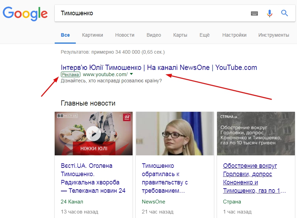Click the Страна.ua news thumbnail image
Viewport: 297px width, 218px height.
[256, 134]
